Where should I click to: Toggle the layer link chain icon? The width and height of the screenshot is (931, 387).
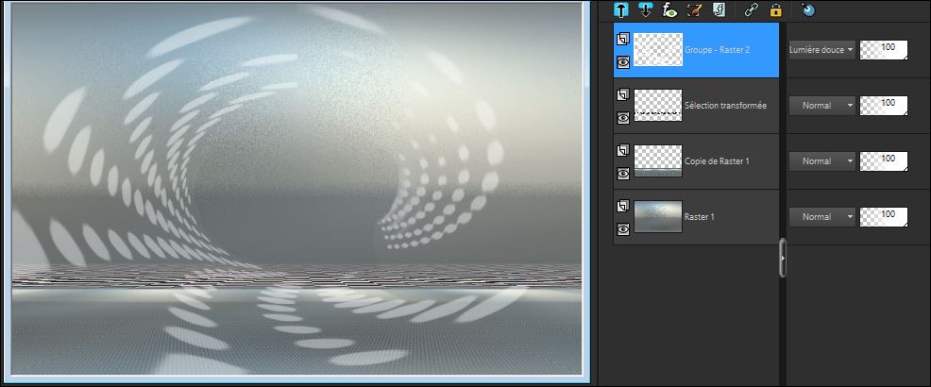pos(751,10)
